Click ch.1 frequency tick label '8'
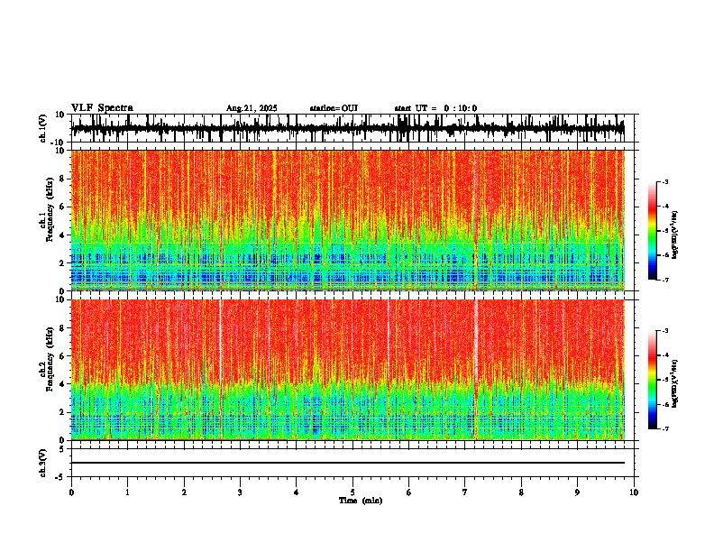714x552 pixels. (x=62, y=179)
